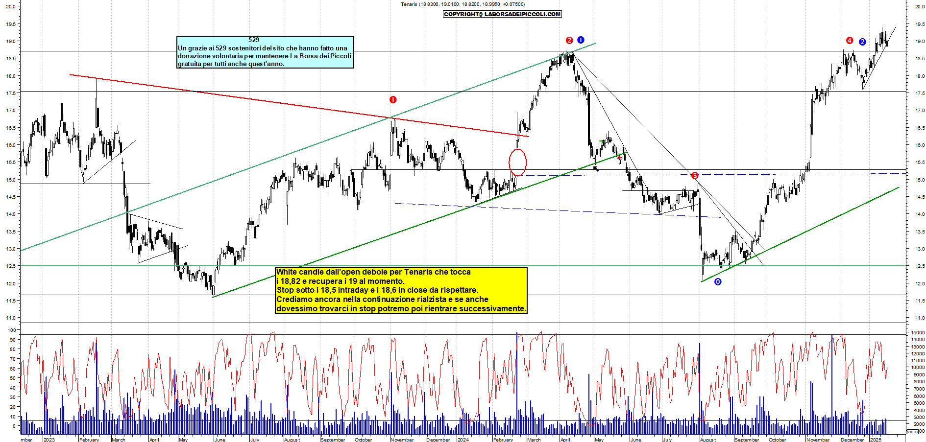
Task: Click volume scale value 8000
Action: click(x=919, y=382)
